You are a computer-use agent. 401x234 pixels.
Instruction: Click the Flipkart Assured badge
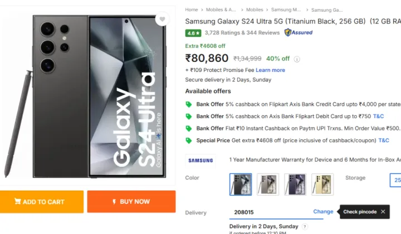tap(299, 32)
